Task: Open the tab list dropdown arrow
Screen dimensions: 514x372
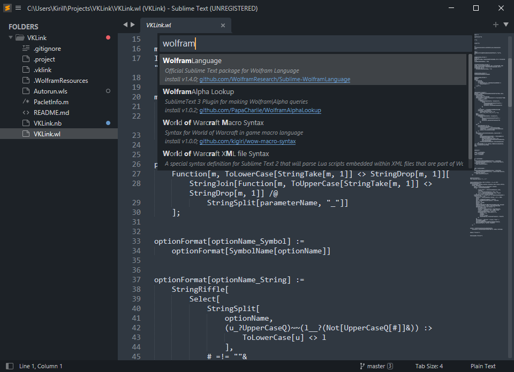Action: click(x=506, y=25)
